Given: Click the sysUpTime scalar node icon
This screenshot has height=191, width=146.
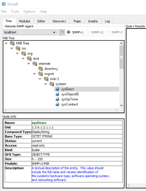Looking at the screenshot, I should [x=57, y=100].
